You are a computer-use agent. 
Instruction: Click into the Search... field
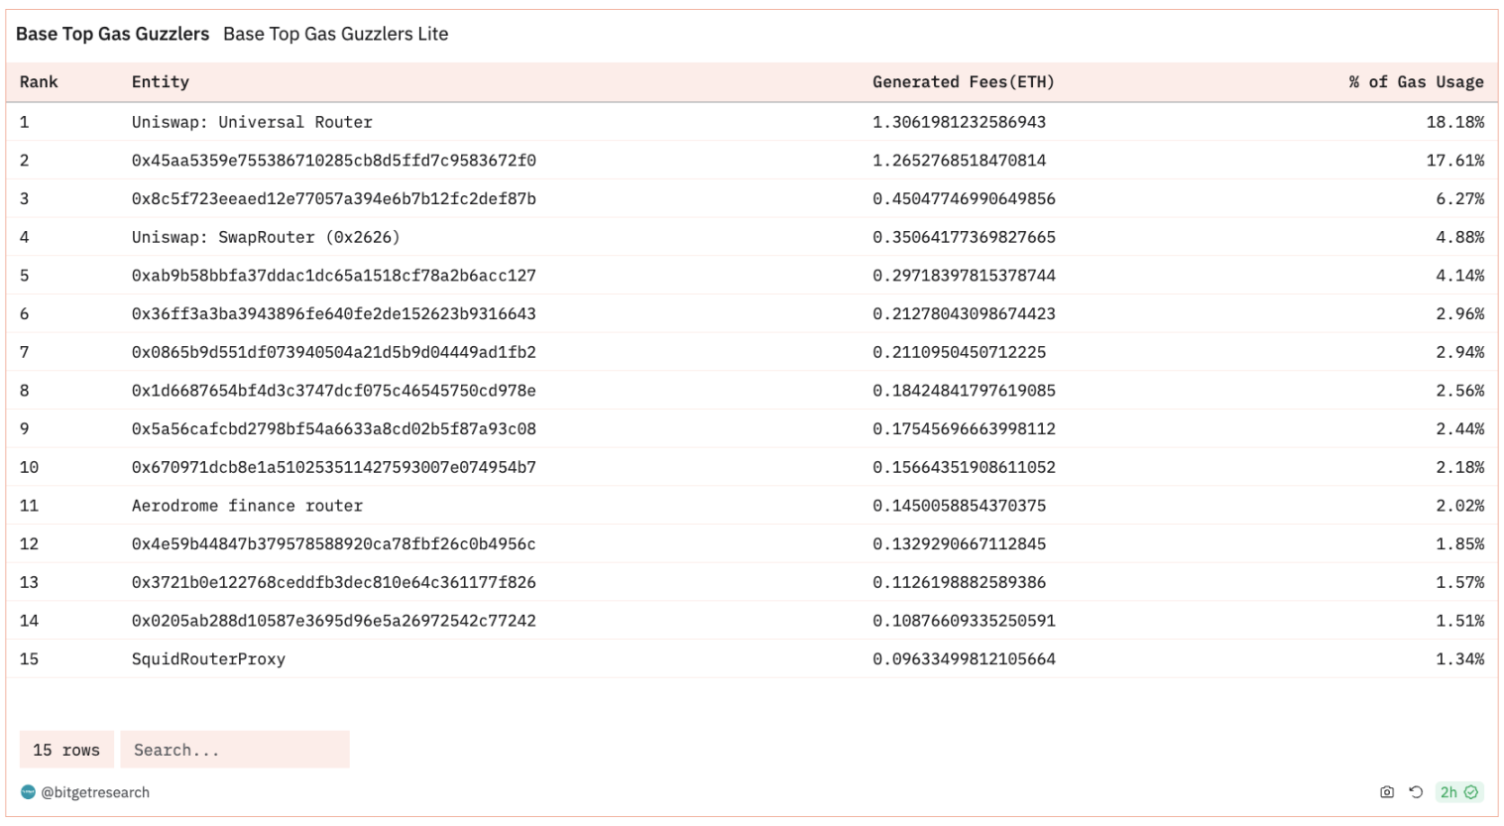[235, 750]
